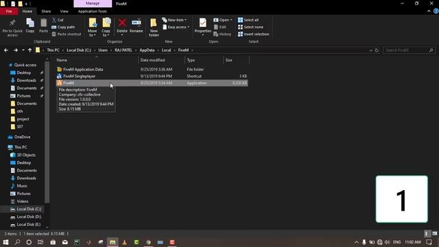This screenshot has height=247, width=439.
Task: Switch to details view layout
Action: [426, 233]
